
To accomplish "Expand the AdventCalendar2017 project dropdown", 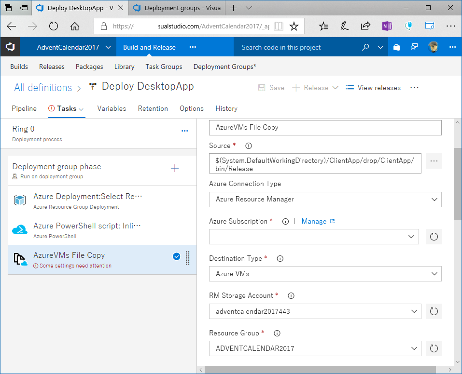I will (x=108, y=47).
